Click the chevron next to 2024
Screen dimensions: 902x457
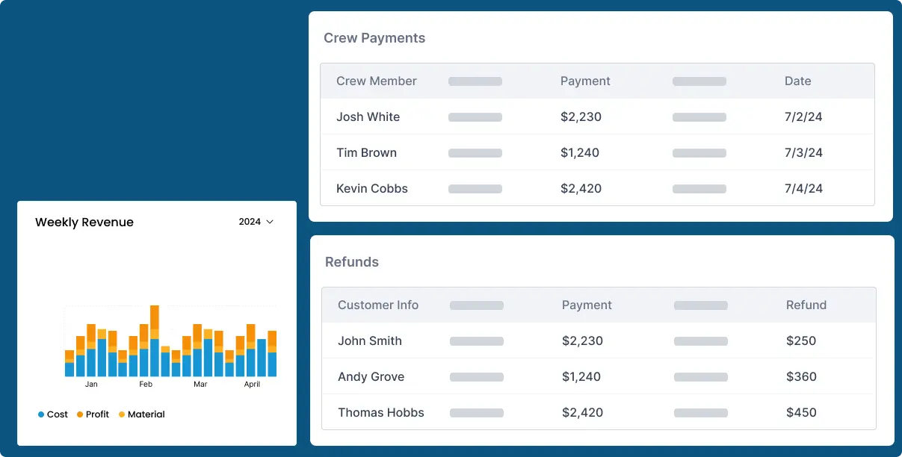270,222
